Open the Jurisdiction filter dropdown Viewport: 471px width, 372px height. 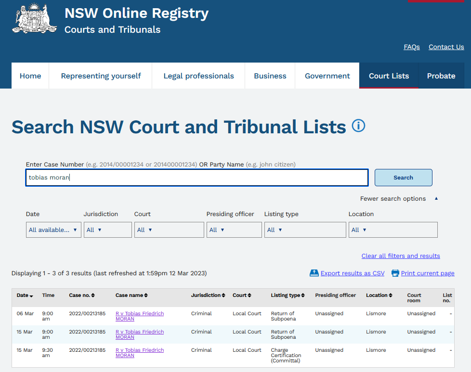107,230
